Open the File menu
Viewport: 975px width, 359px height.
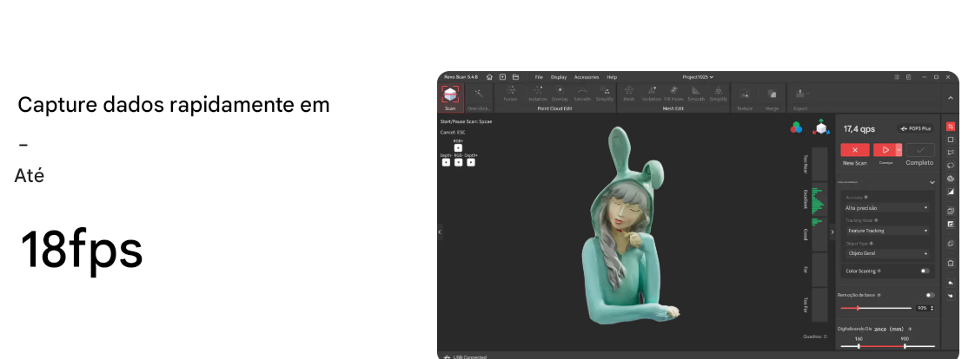[x=539, y=77]
